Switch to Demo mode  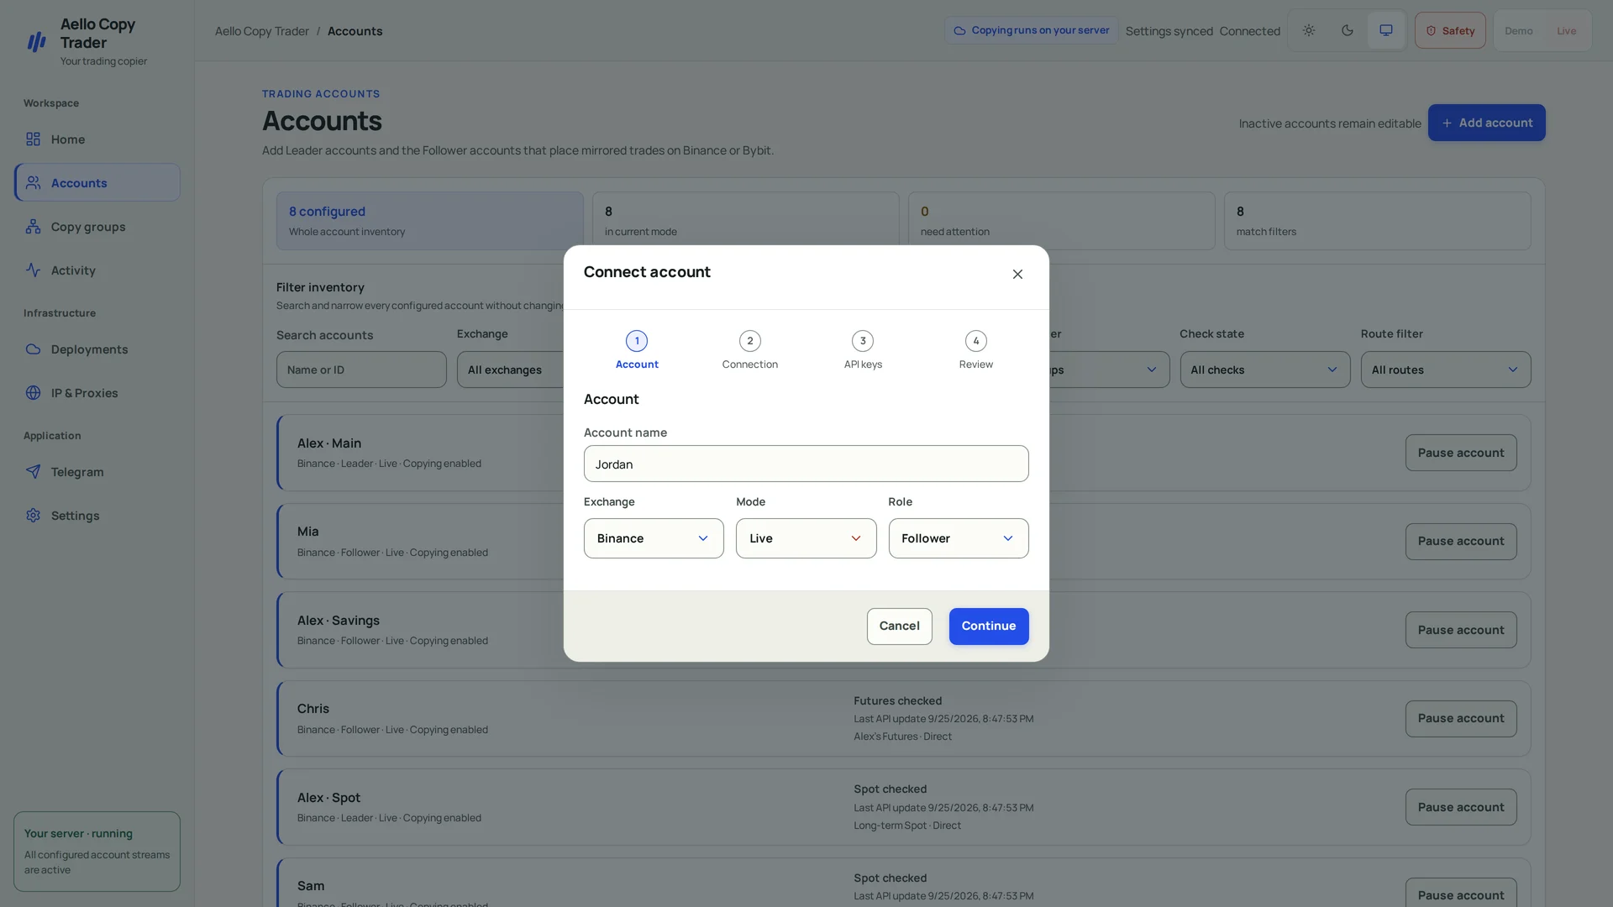click(x=1518, y=31)
